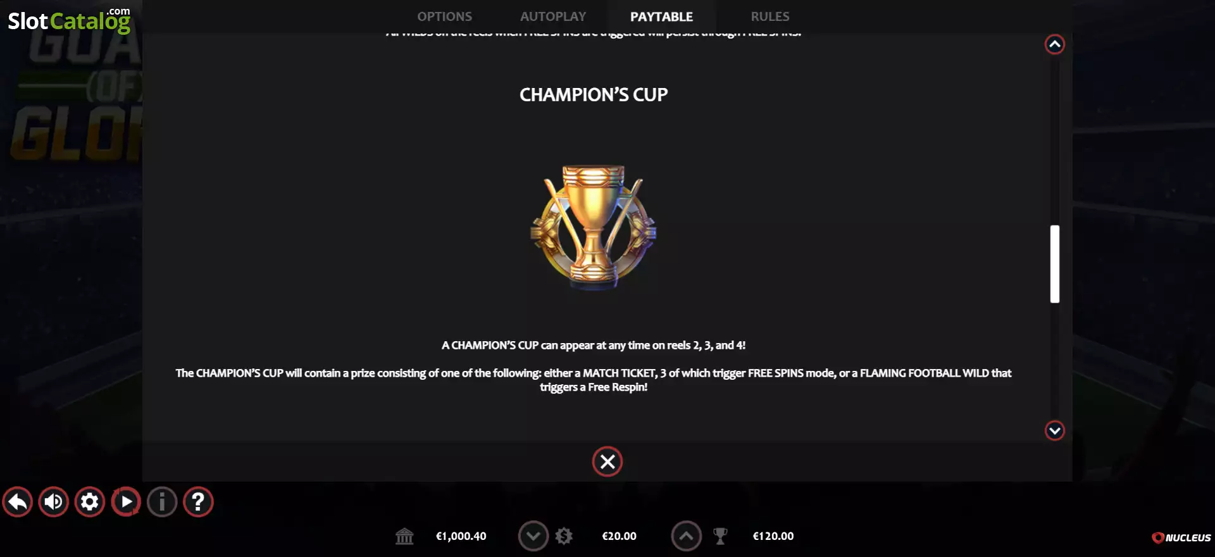Click the trophy win icon
The width and height of the screenshot is (1215, 557).
(x=720, y=536)
